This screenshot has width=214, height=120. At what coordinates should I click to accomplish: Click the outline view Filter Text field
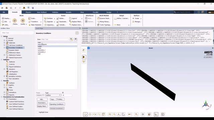[x=17, y=33]
